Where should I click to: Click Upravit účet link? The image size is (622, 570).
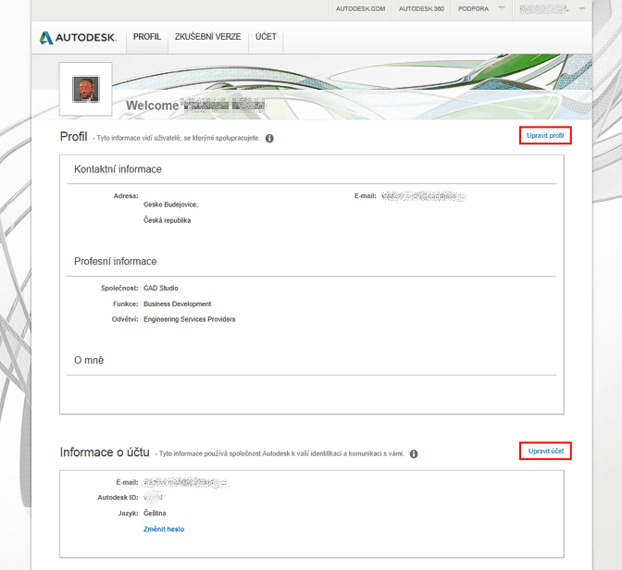[x=546, y=451]
